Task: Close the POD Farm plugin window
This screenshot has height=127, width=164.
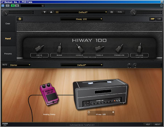Action: tap(162, 2)
